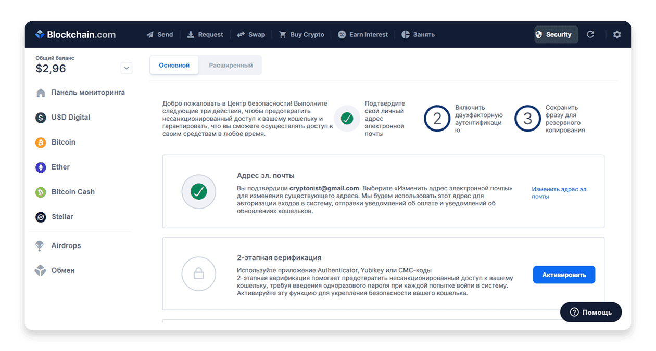Click the USD Digital coin icon
This screenshot has width=656, height=351.
41,118
